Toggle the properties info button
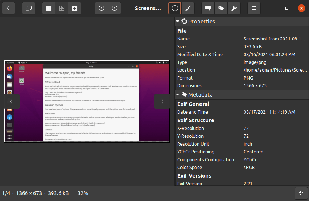Screen dimensions: 309x201 point(175,8)
